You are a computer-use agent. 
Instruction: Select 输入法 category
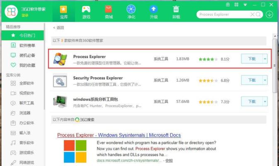(x=23, y=133)
